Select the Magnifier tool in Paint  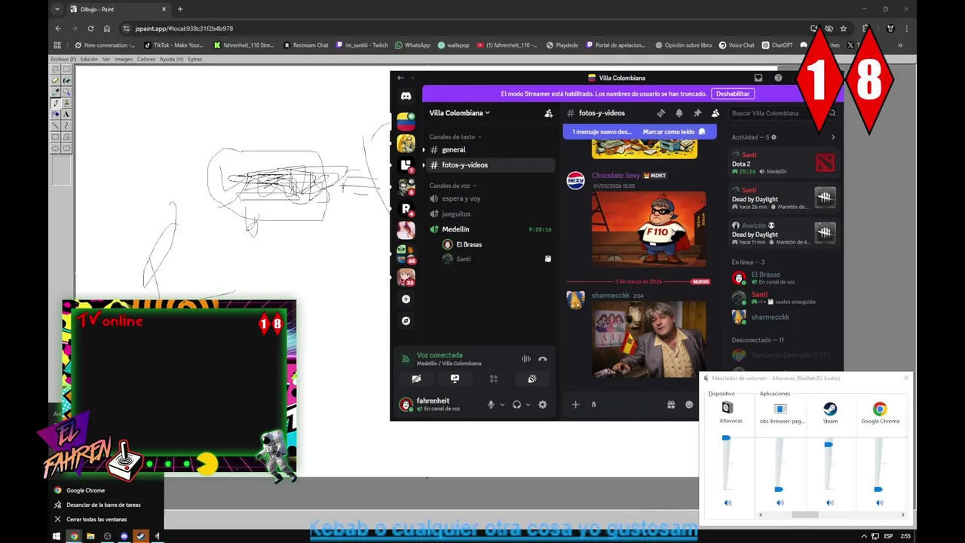[66, 92]
